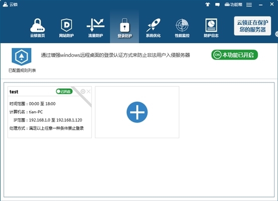Delete the test rule with X icon
The width and height of the screenshot is (278, 201).
(x=88, y=91)
